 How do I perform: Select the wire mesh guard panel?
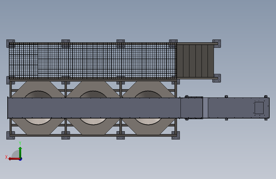coord(93,61)
